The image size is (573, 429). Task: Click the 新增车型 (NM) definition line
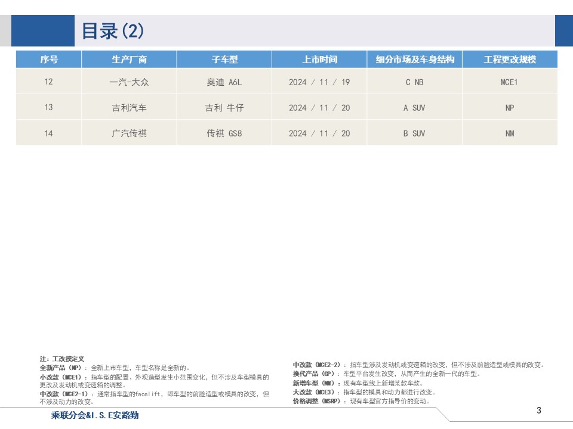point(358,383)
